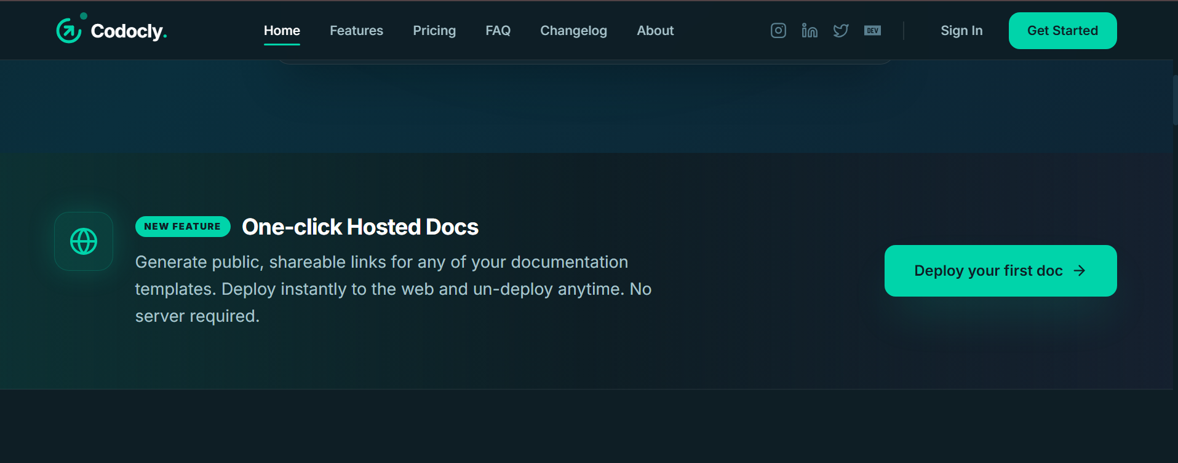Go to the Home nav tab
Screen dimensions: 1178x463
pyautogui.click(x=282, y=31)
